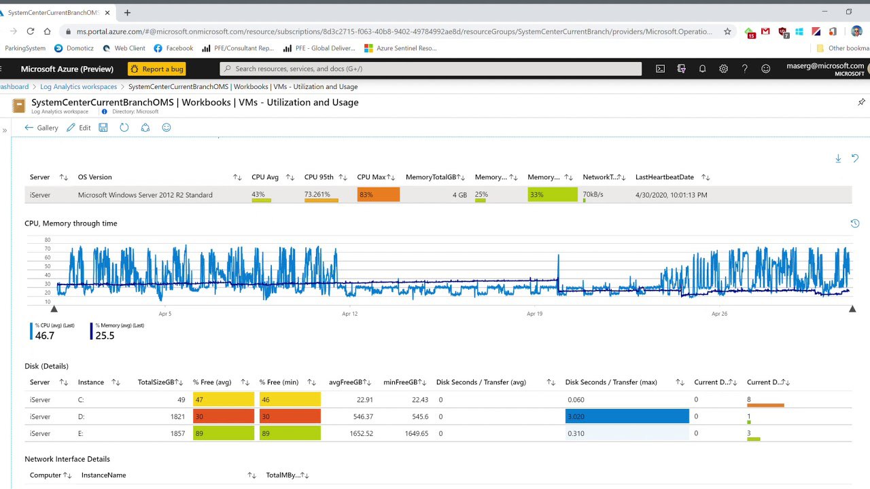Image resolution: width=870 pixels, height=489 pixels.
Task: Sort by CPU Avg column
Action: tap(290, 177)
